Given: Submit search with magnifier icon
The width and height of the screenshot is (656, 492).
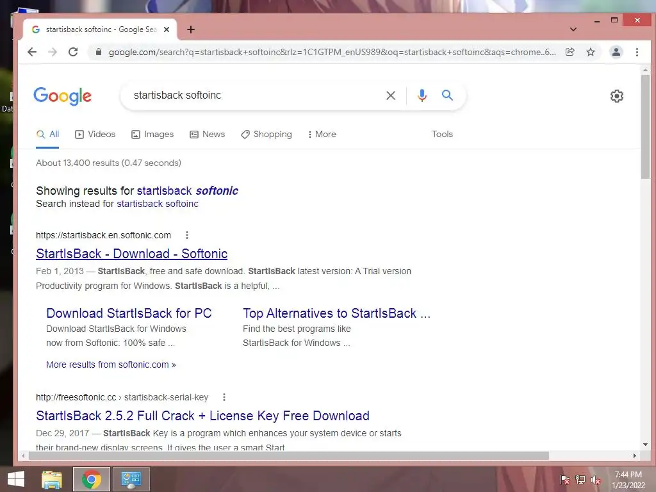Looking at the screenshot, I should point(447,95).
